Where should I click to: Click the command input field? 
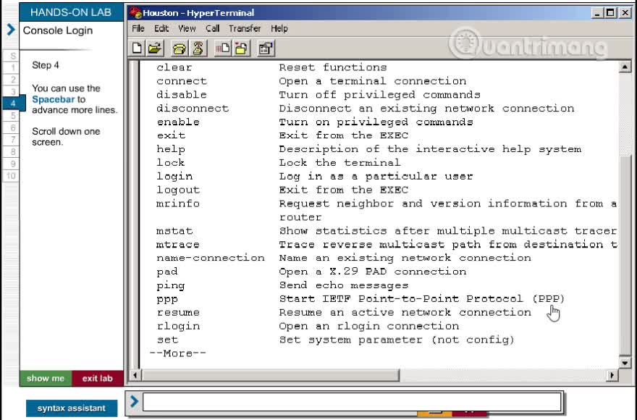(x=352, y=403)
